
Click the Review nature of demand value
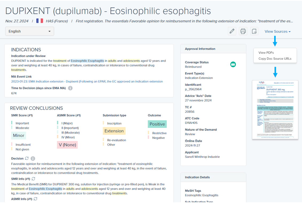[x=190, y=134]
